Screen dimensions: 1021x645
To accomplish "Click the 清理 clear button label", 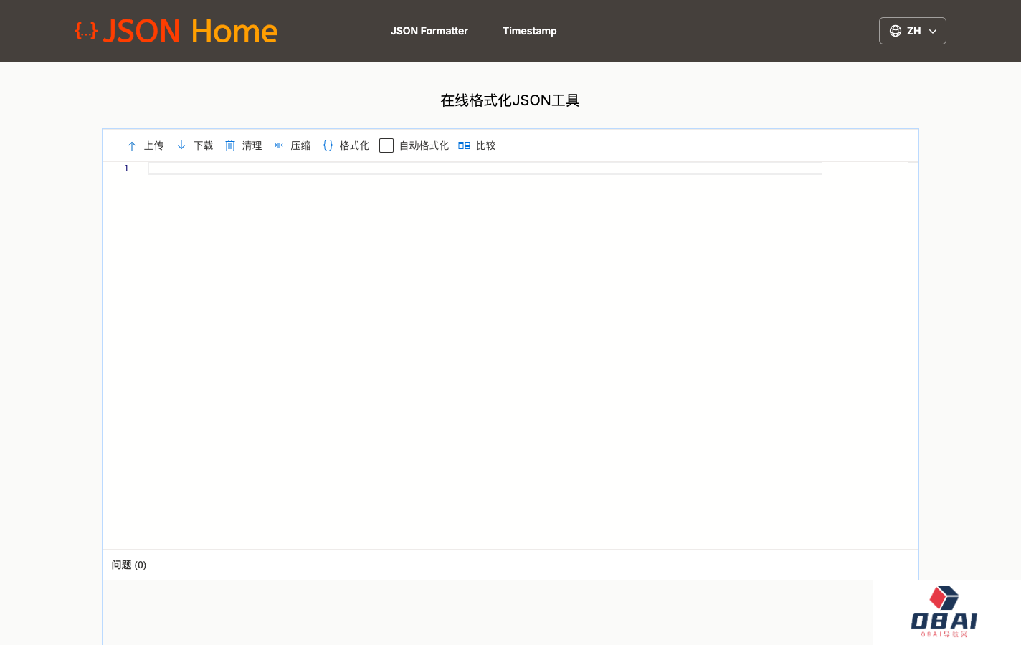I will pos(252,145).
